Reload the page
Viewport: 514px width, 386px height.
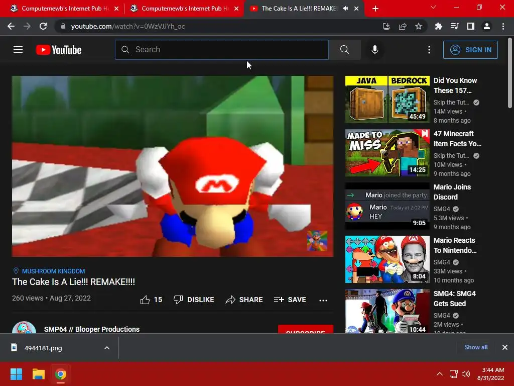(43, 26)
